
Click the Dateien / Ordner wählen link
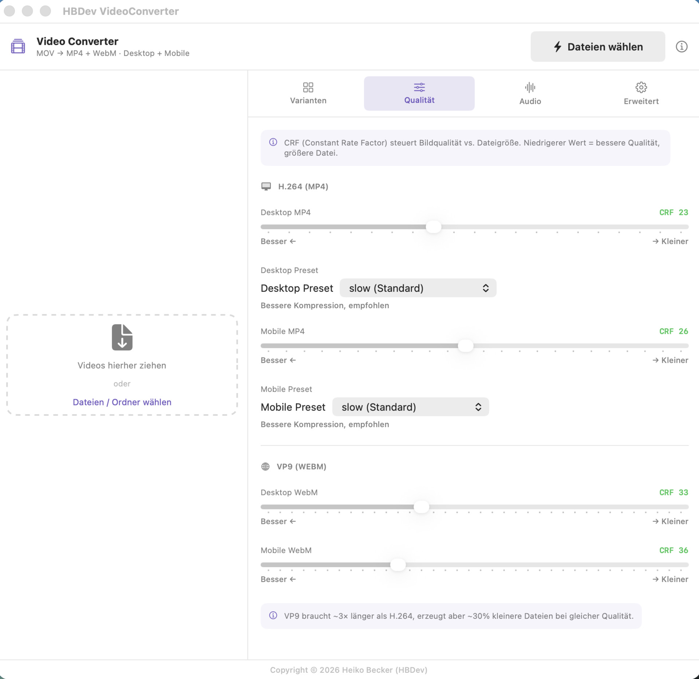pyautogui.click(x=122, y=402)
